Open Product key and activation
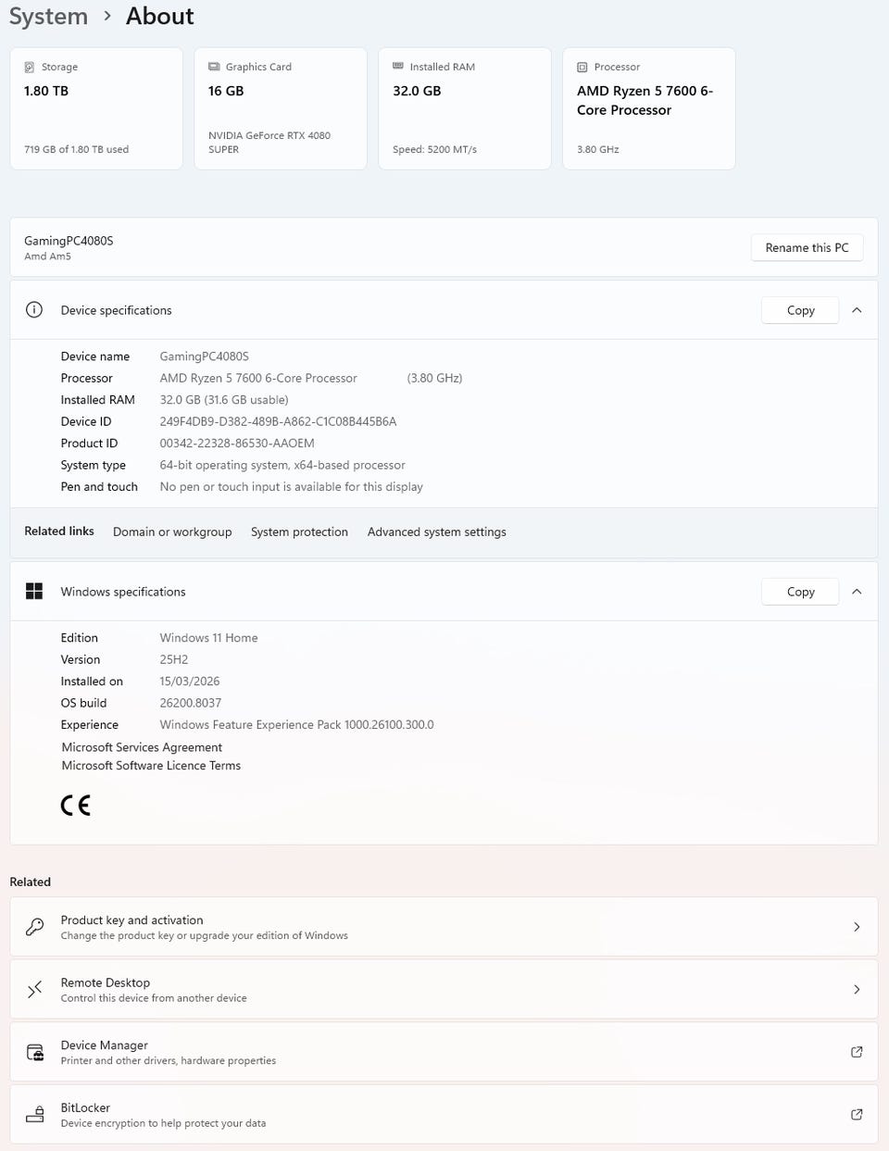Screen dimensions: 889x1151 coord(444,927)
